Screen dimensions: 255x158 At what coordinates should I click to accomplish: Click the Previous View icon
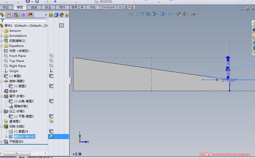[x=142, y=14]
